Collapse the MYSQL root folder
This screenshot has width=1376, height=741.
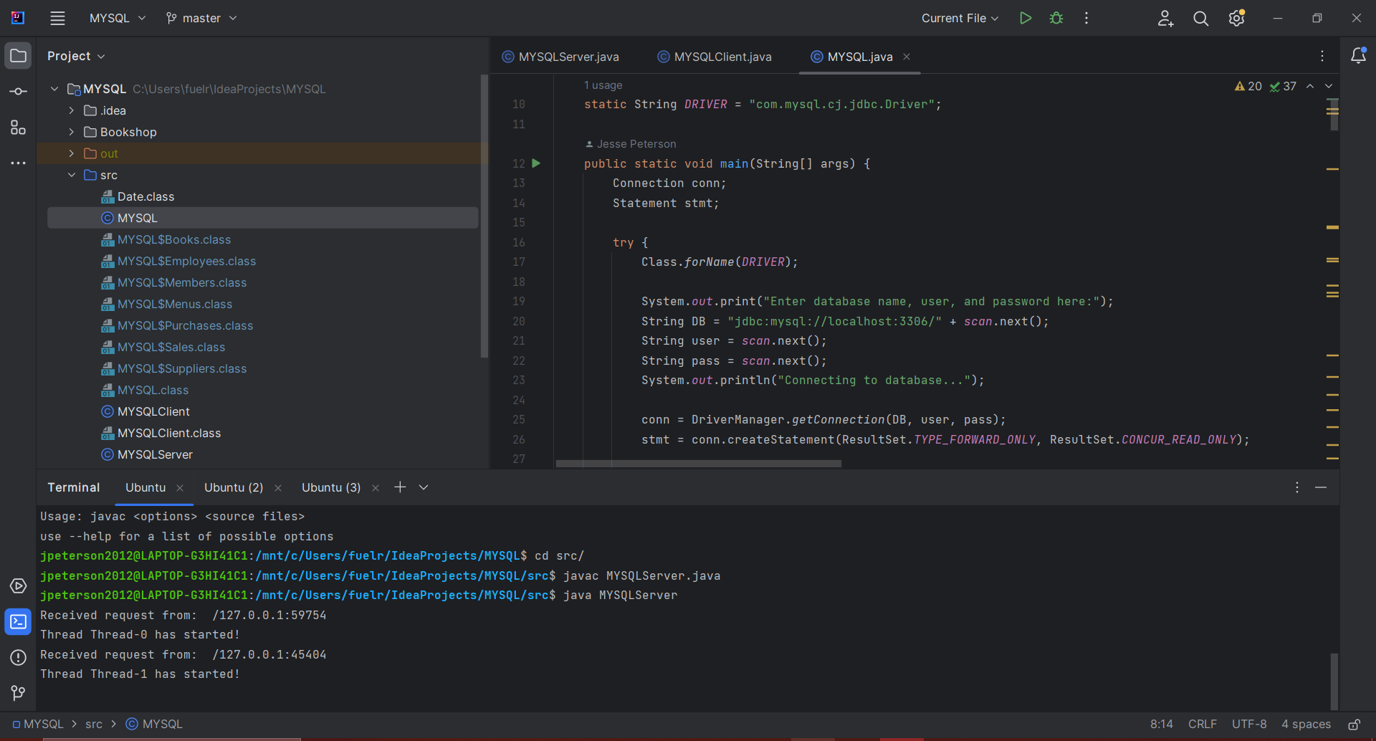(54, 89)
